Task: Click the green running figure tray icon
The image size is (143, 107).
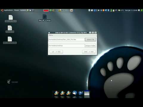Action: click(142, 10)
